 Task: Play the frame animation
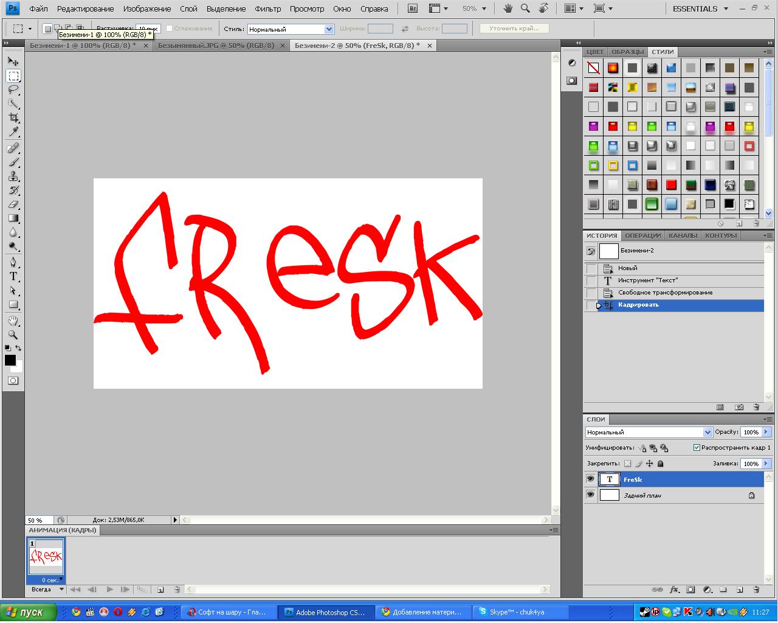pos(109,590)
